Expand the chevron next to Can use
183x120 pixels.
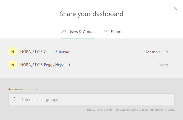160,52
